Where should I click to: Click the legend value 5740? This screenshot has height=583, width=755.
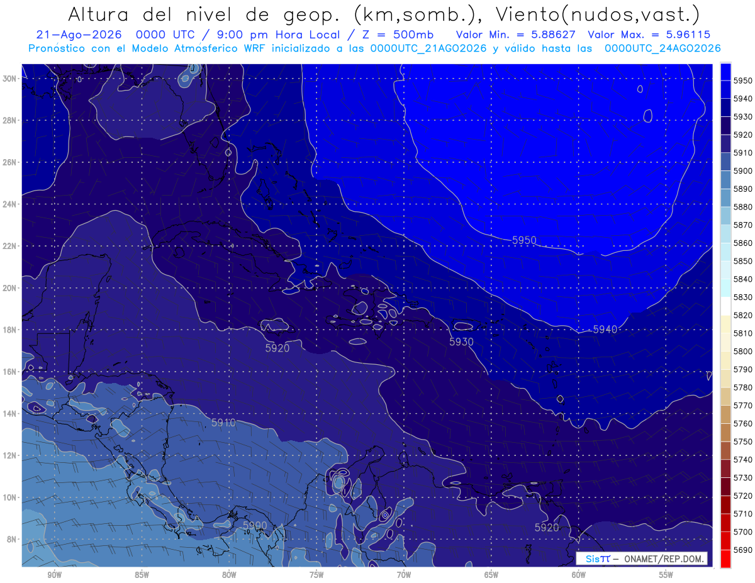click(x=743, y=459)
